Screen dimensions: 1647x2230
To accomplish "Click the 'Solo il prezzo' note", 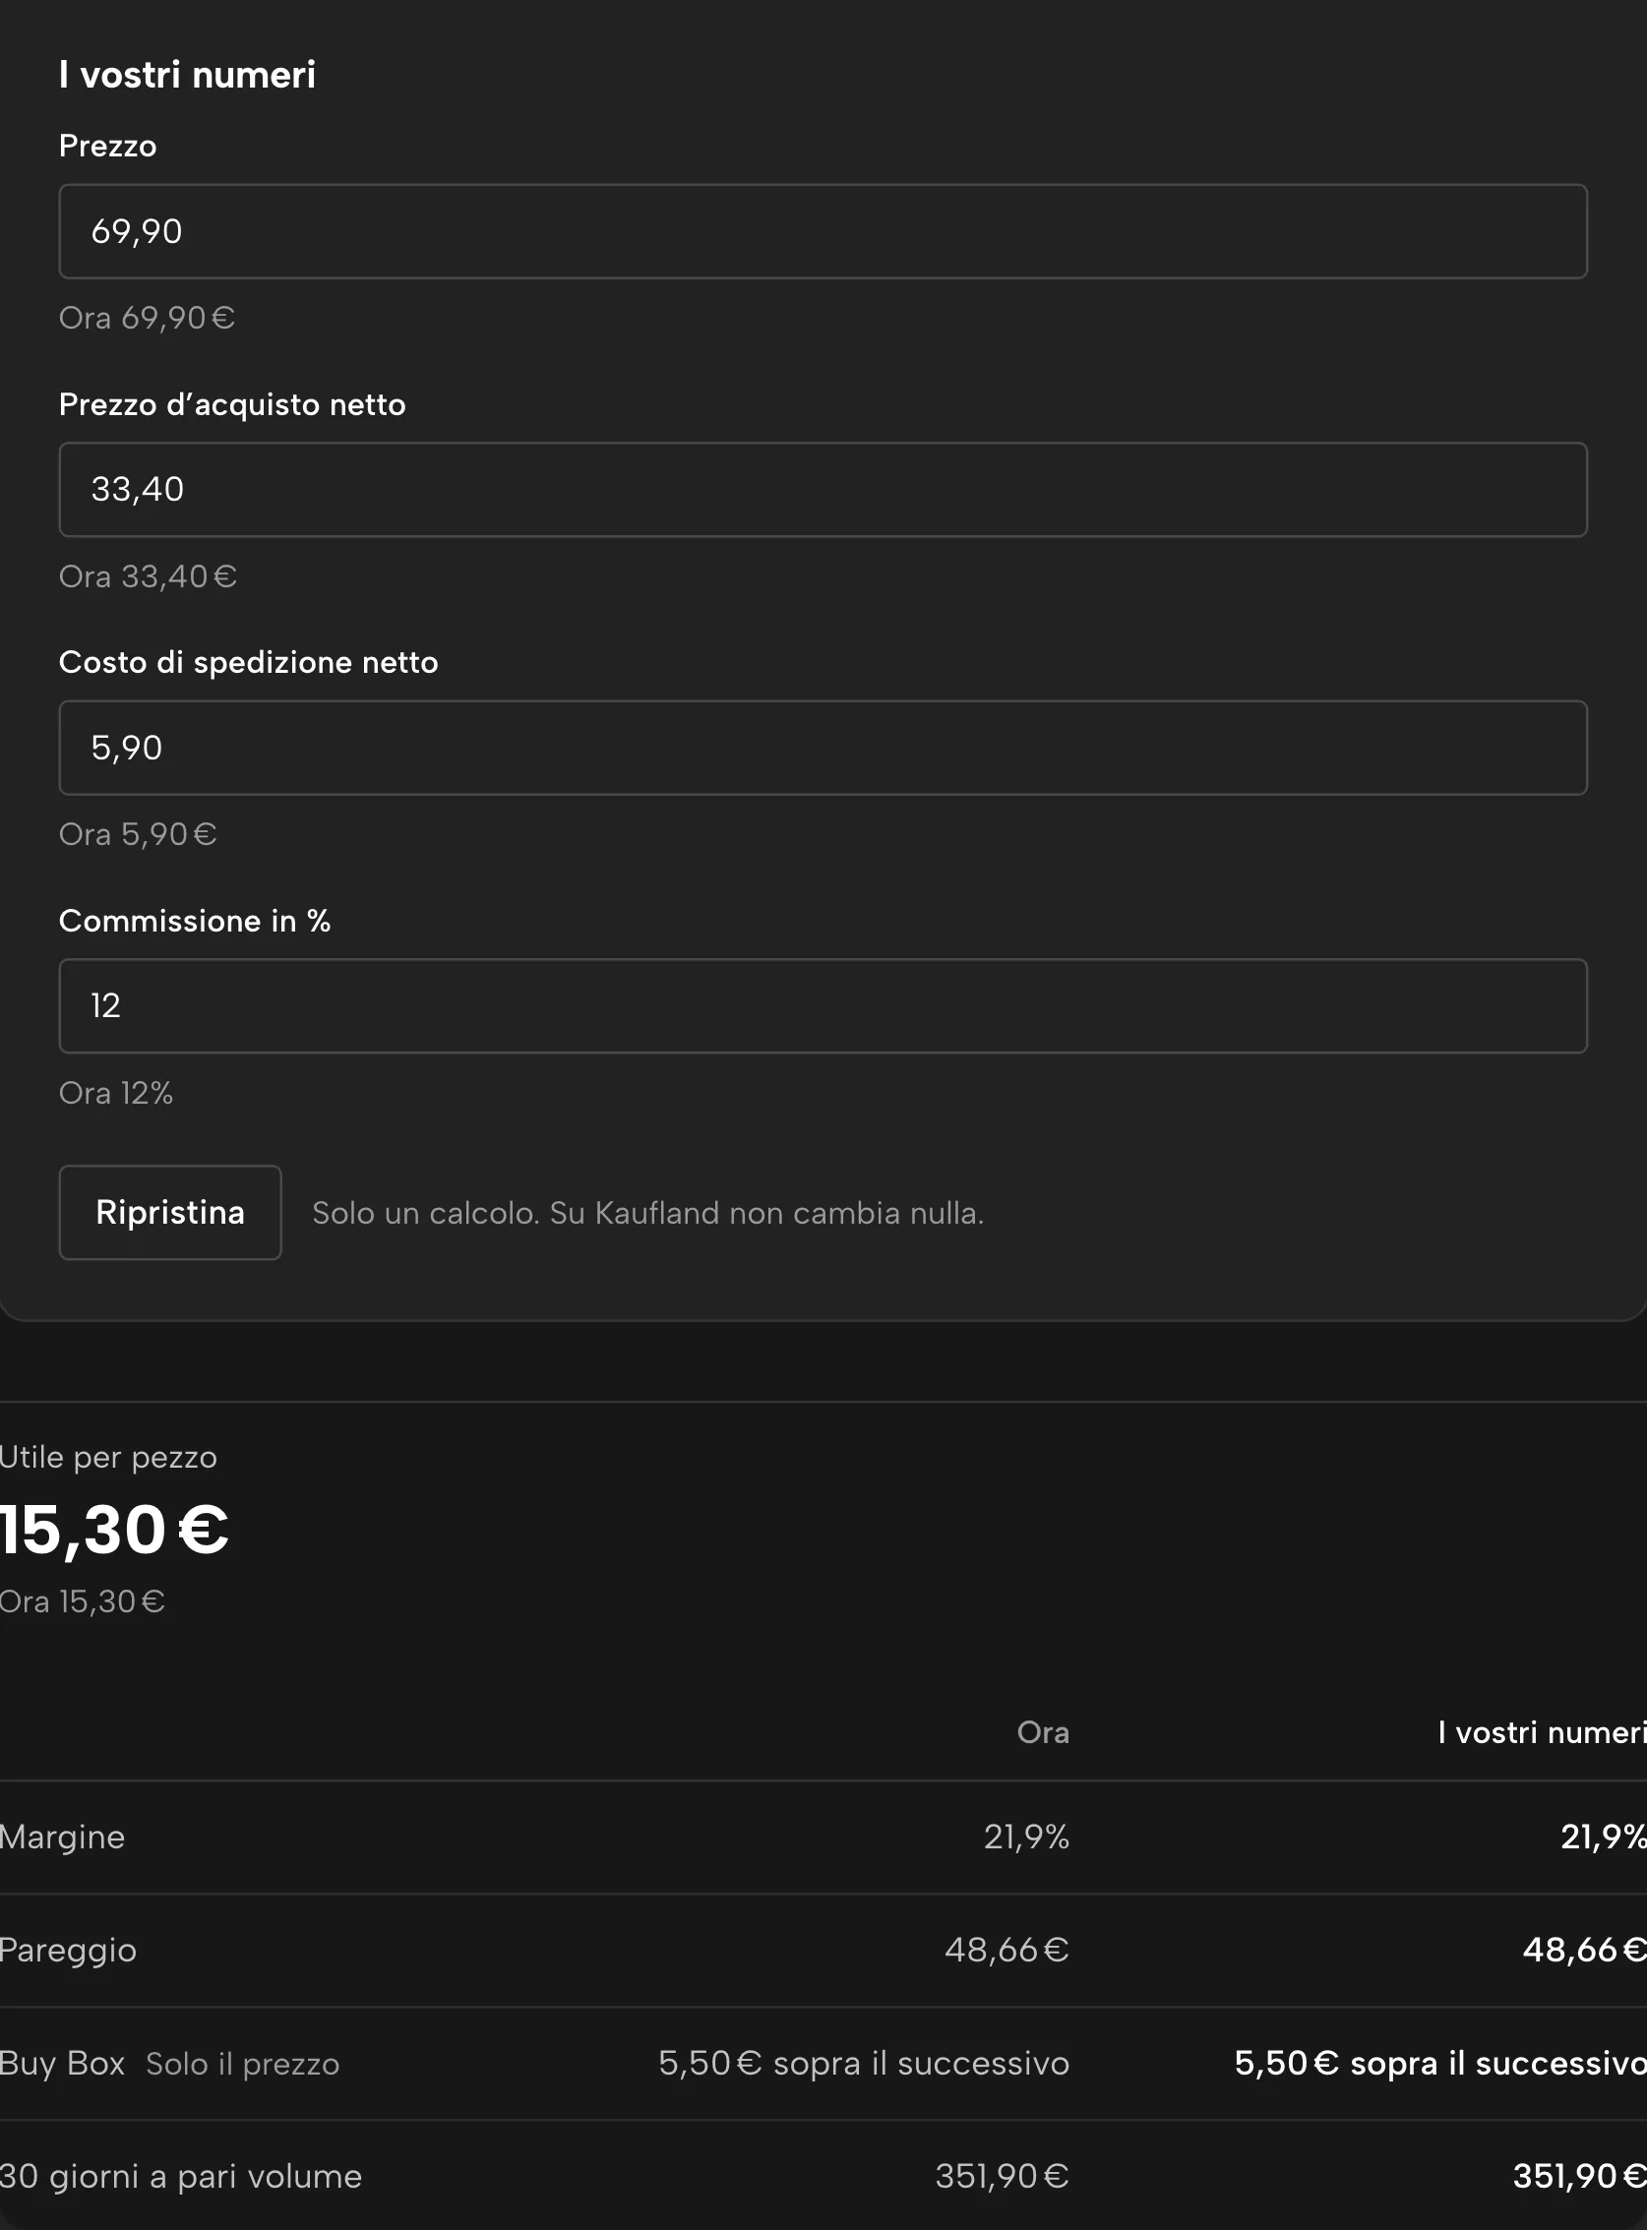I will click(x=242, y=2064).
